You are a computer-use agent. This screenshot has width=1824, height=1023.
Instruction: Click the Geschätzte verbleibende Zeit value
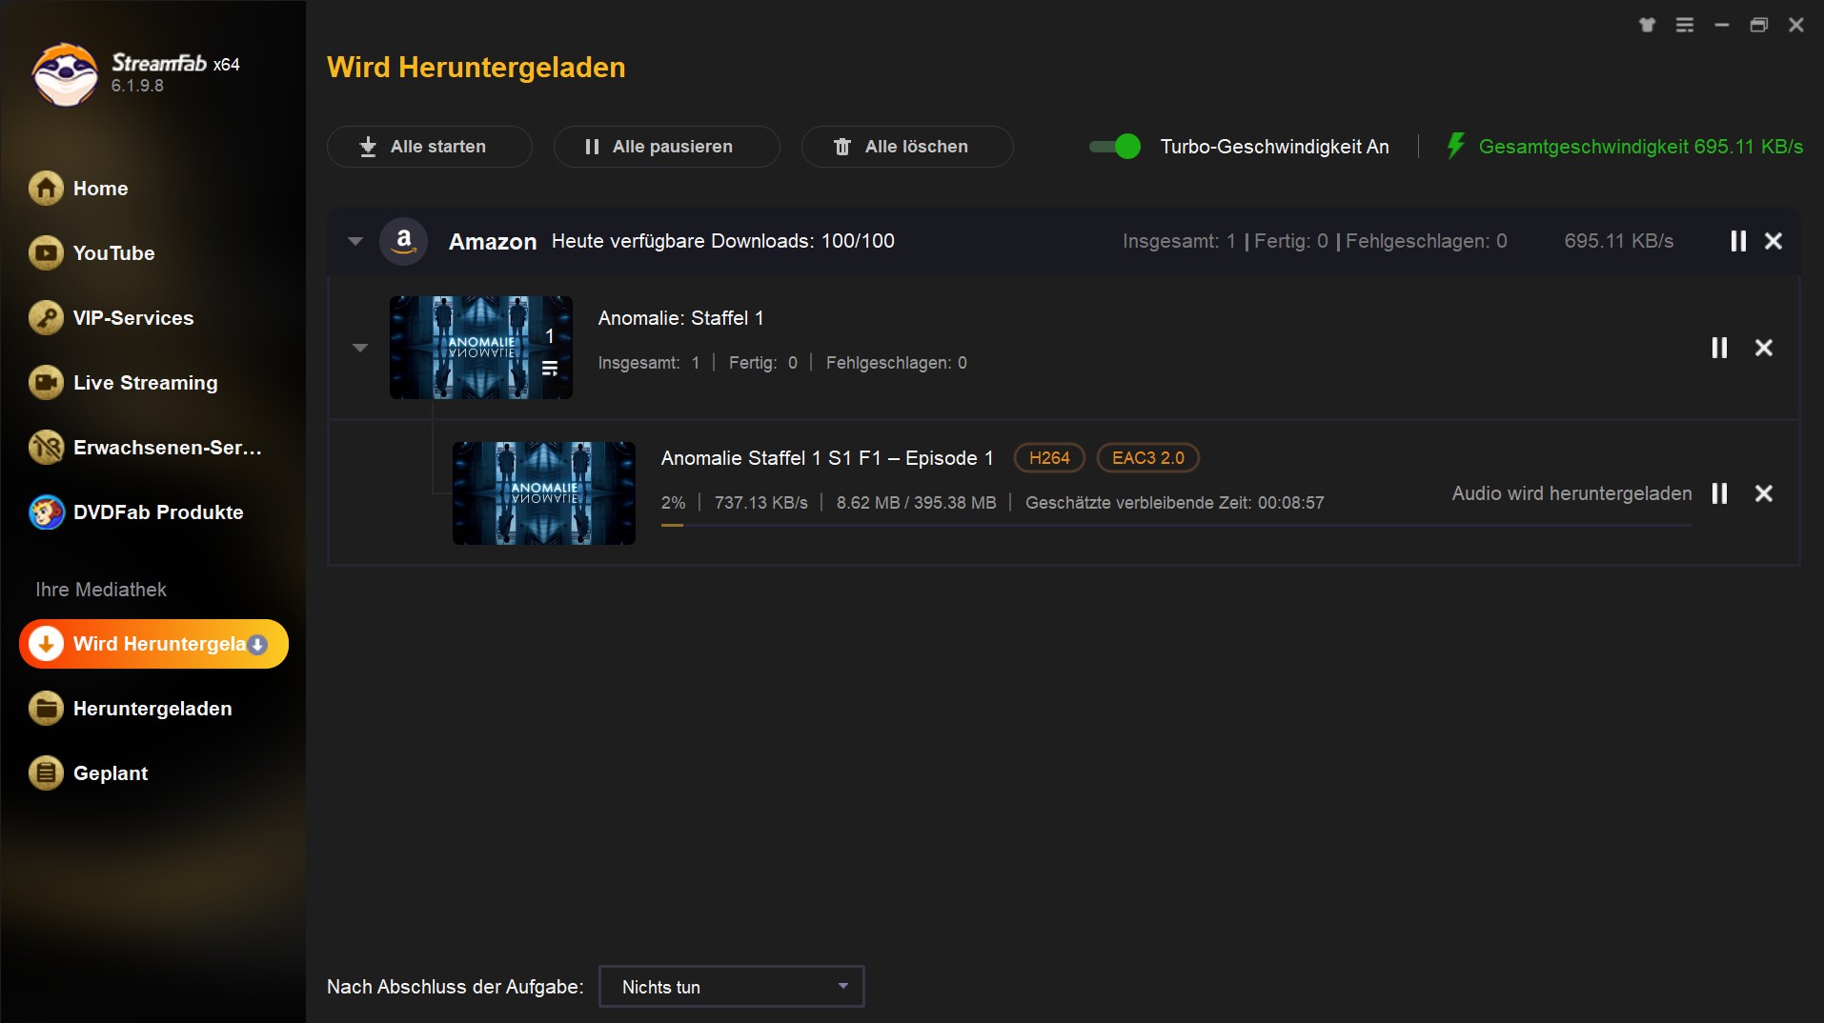(1290, 503)
